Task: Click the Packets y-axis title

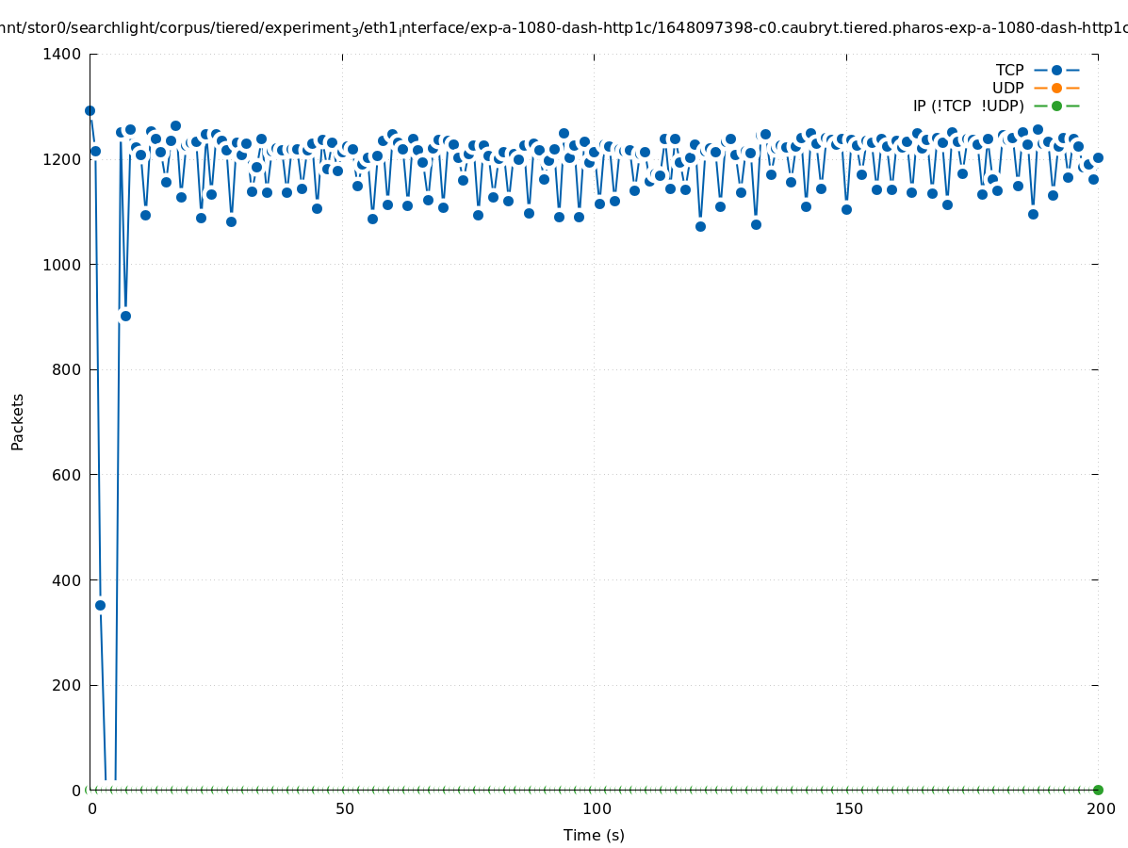Action: [18, 421]
